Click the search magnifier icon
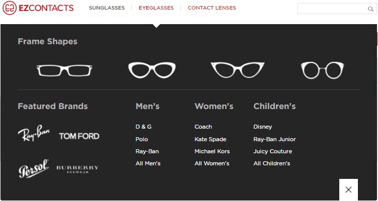The width and height of the screenshot is (378, 201). [370, 9]
